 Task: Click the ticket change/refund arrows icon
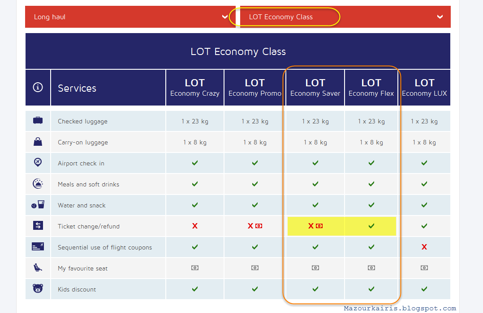point(38,225)
